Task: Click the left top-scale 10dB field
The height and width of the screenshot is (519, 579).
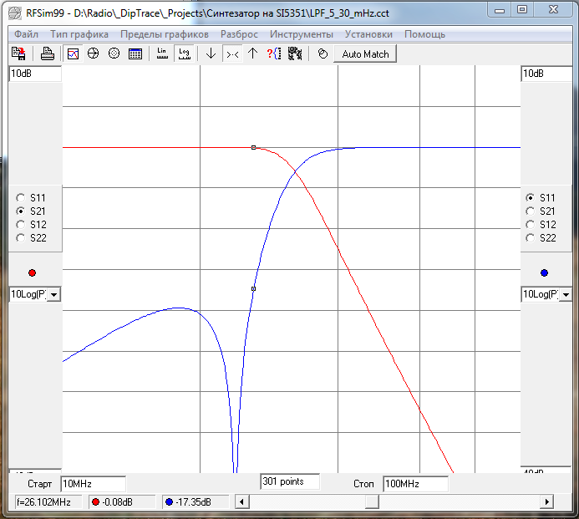Action: click(35, 74)
